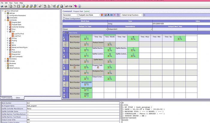Click the red X delete icon
The width and height of the screenshot is (210, 123).
pos(114,15)
